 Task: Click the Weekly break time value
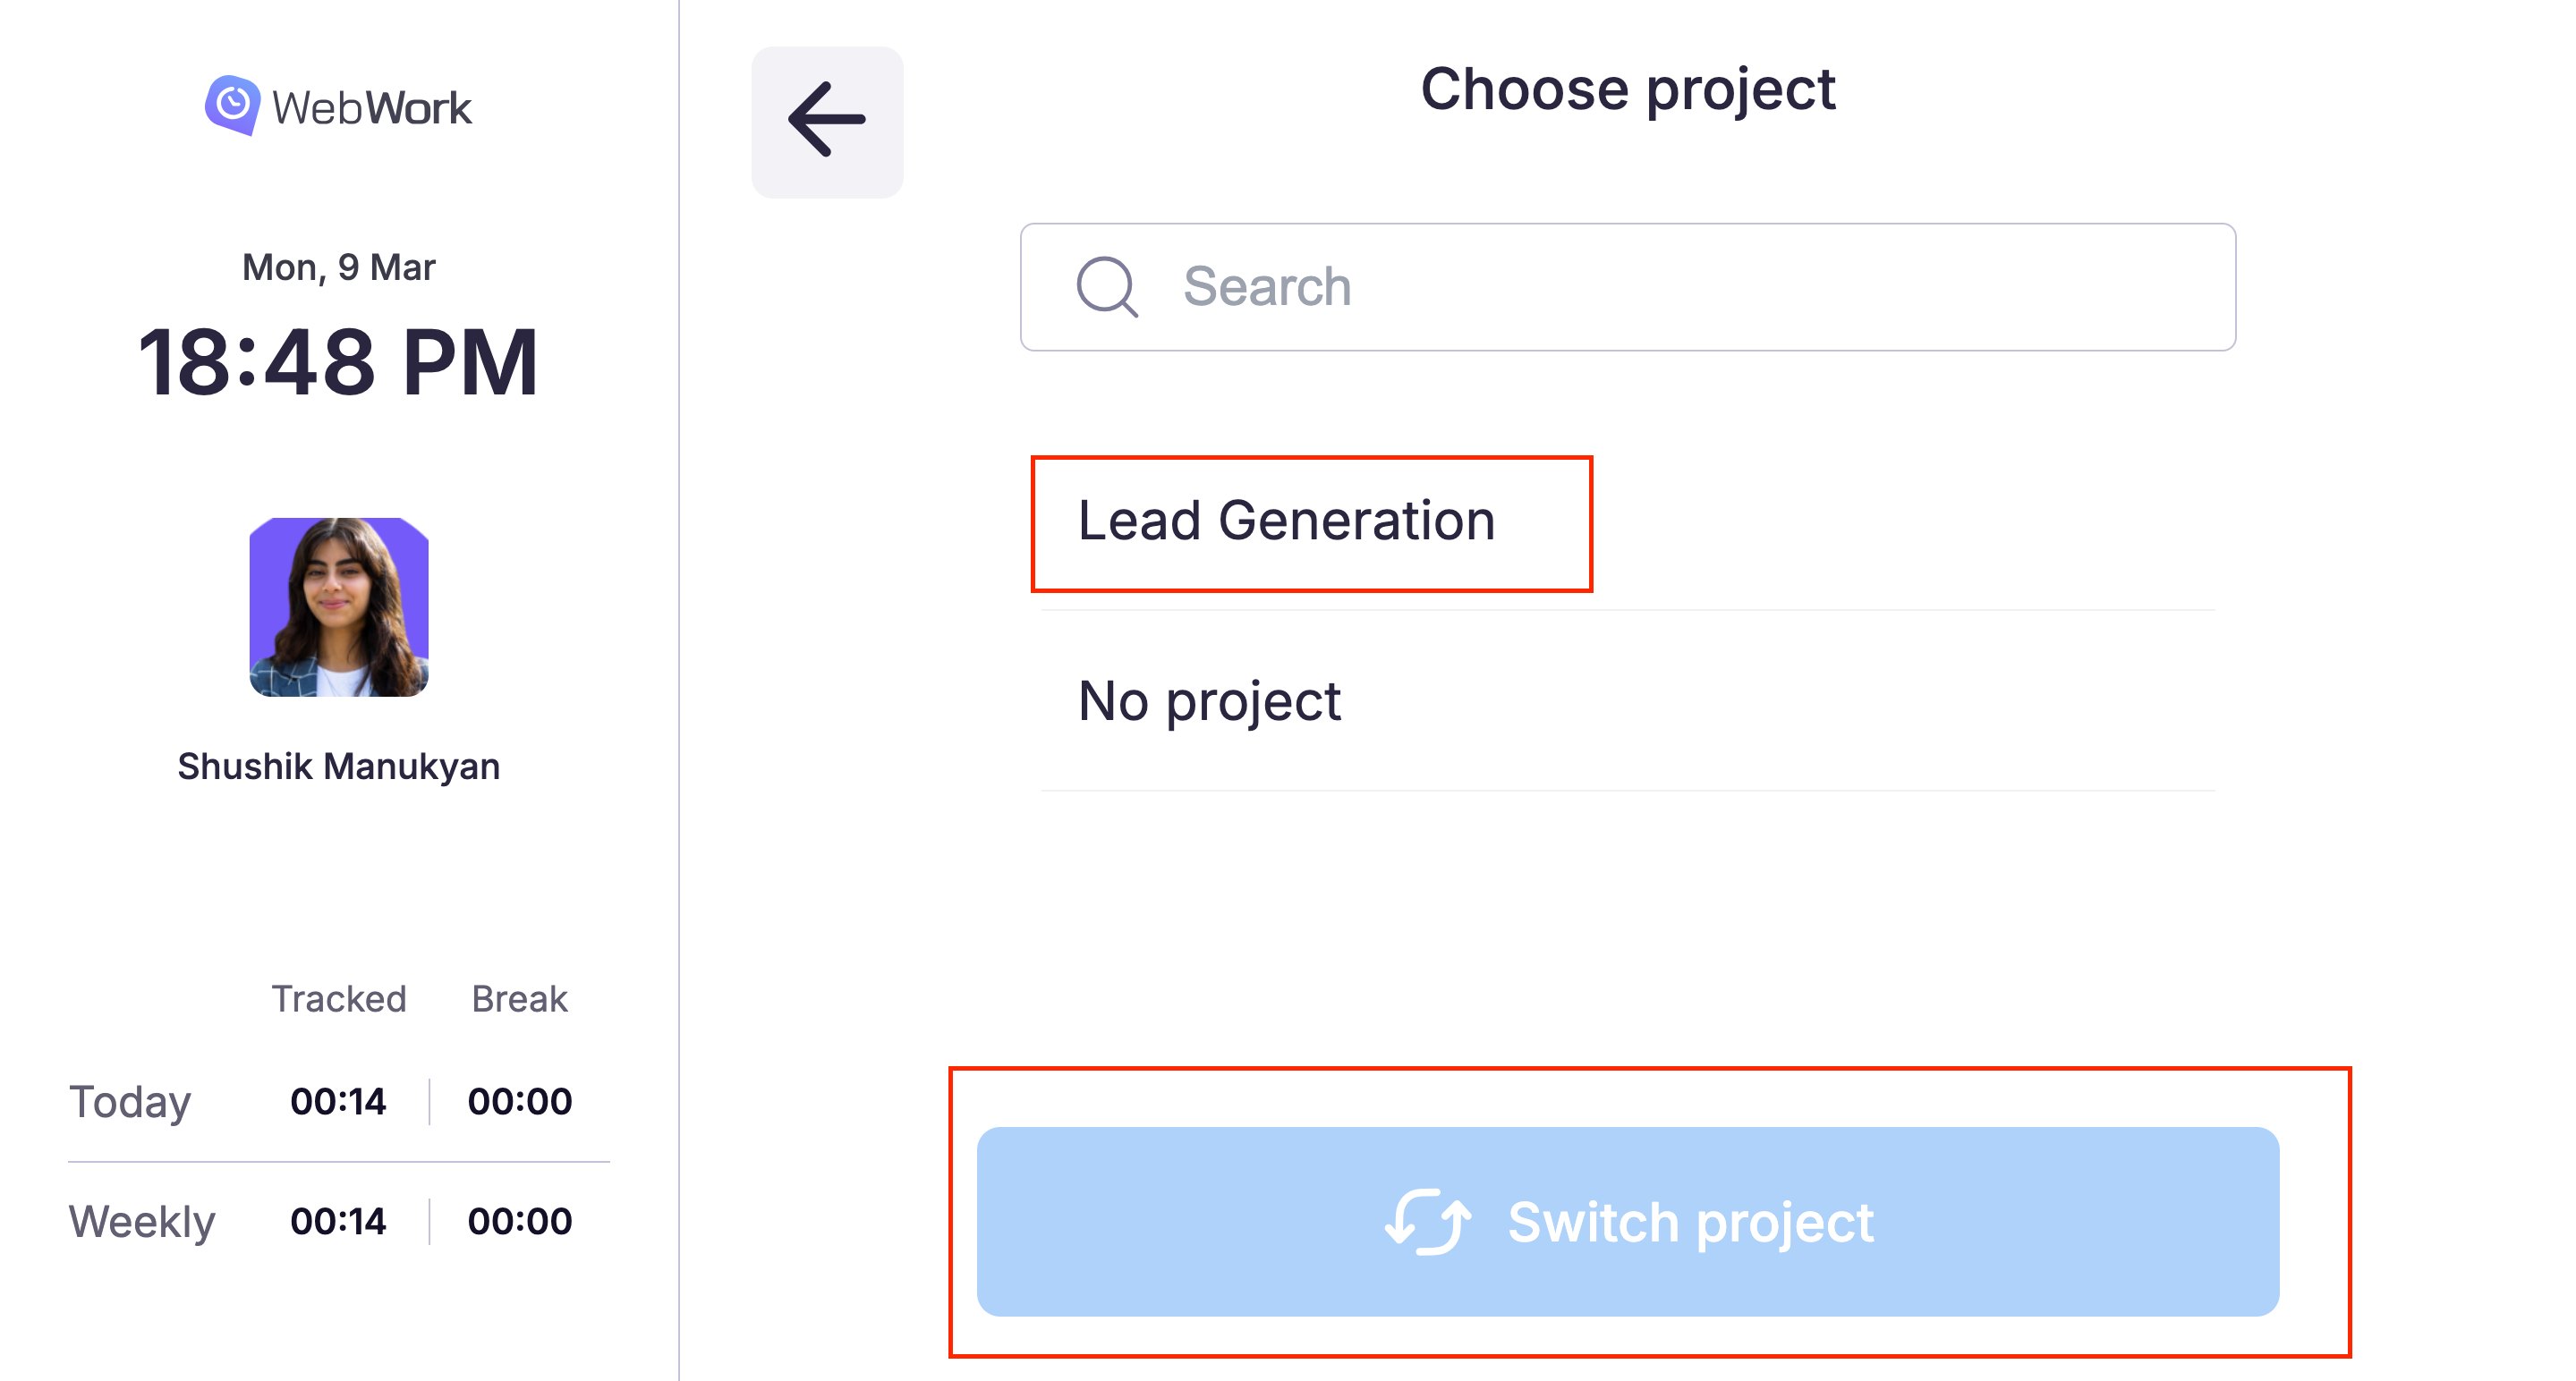point(519,1221)
